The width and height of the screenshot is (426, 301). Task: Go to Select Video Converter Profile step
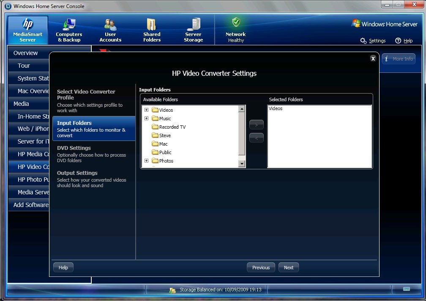click(94, 101)
